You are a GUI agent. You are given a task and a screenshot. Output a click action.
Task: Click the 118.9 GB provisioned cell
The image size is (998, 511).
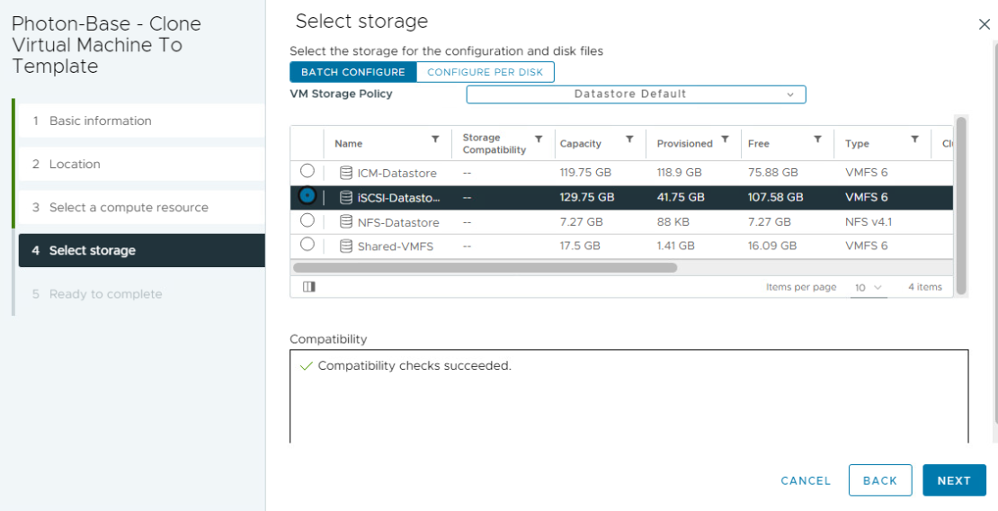click(679, 172)
